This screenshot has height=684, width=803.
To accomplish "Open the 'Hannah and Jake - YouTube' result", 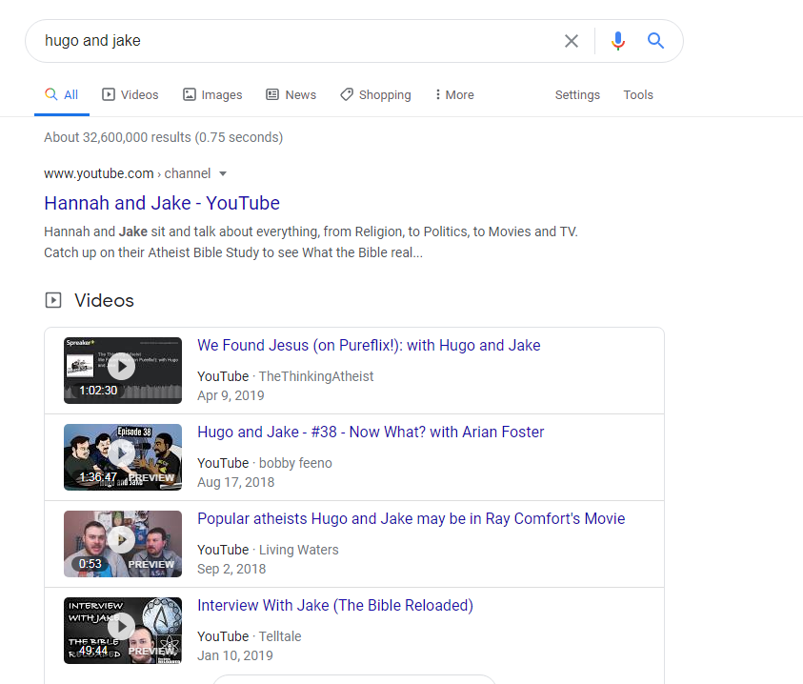I will pos(162,204).
